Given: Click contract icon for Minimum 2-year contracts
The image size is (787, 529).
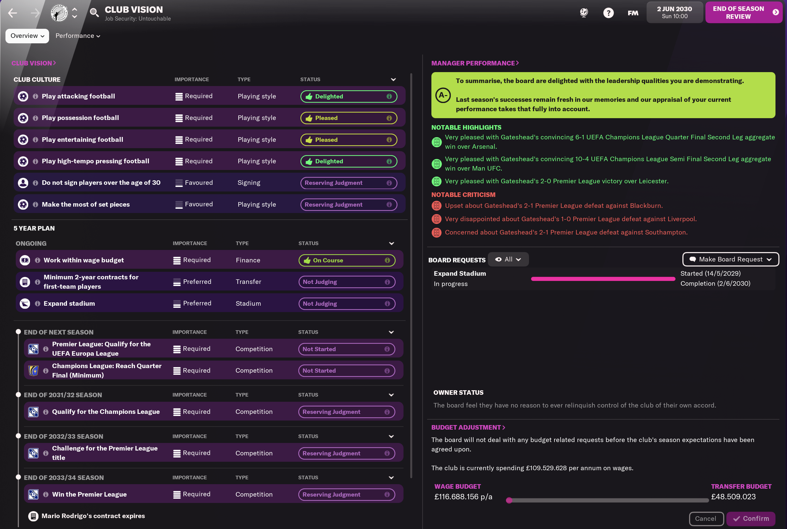Looking at the screenshot, I should [x=25, y=282].
